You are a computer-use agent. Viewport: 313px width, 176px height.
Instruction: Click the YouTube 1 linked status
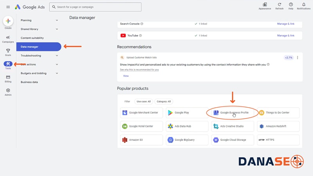point(201,36)
